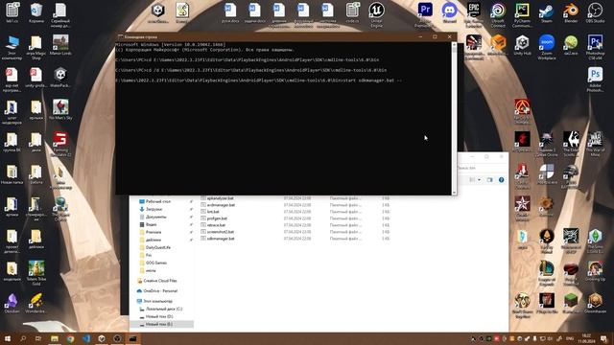This screenshot has height=345, width=614.
Task: Open the Ubisoft Connect desktop icon
Action: [x=498, y=15]
